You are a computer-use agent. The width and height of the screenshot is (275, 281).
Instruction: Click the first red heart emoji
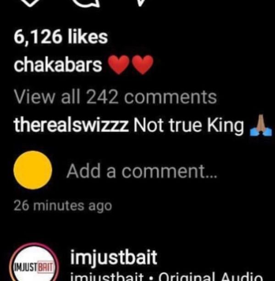coord(119,65)
